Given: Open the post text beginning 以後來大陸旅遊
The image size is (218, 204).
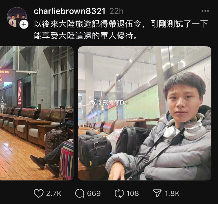Looking at the screenshot, I should pyautogui.click(x=121, y=30).
